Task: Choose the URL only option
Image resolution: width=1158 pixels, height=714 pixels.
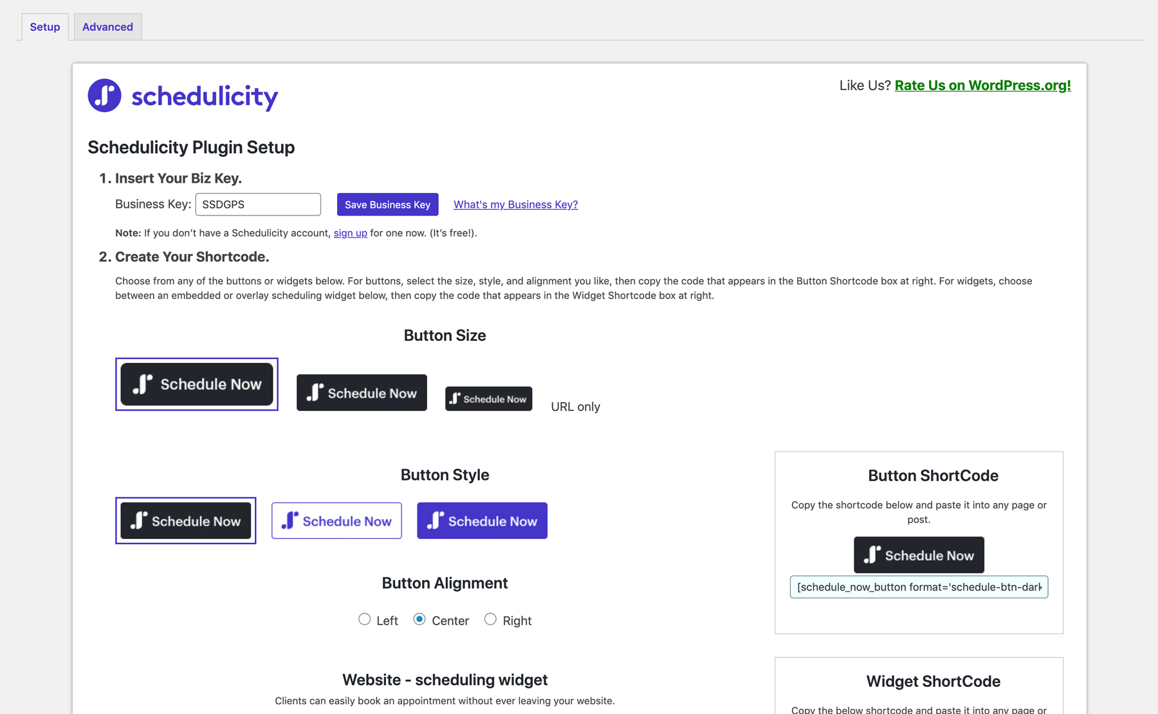Action: 575,407
